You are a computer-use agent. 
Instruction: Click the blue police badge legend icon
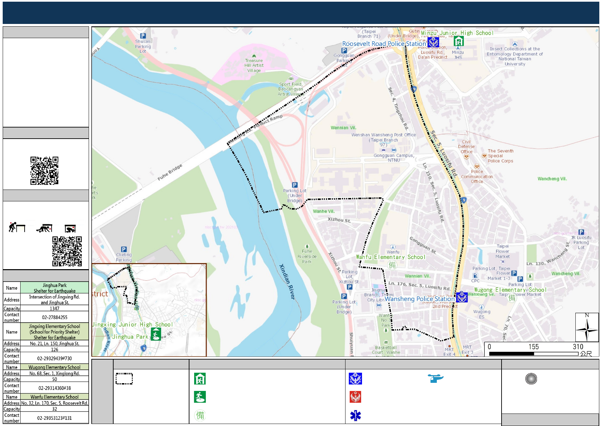tap(355, 379)
